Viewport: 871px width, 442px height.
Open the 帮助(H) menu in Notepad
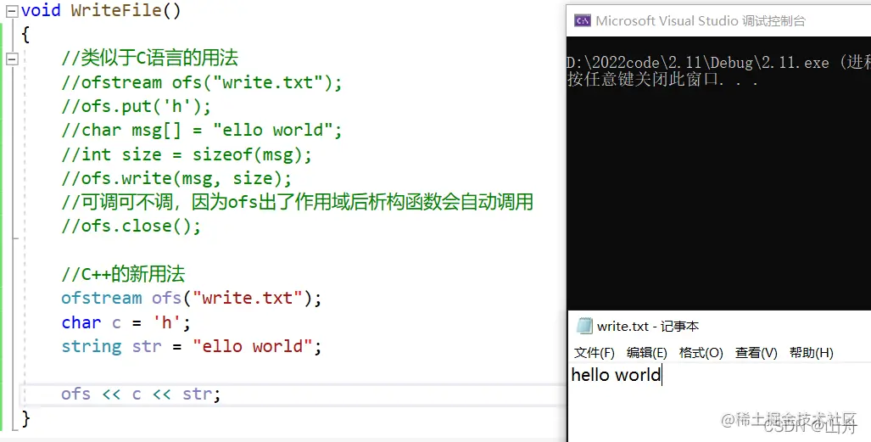pyautogui.click(x=811, y=352)
